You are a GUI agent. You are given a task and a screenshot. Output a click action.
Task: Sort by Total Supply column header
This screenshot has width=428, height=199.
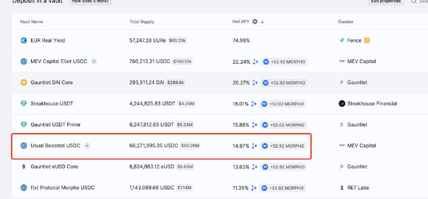click(142, 21)
